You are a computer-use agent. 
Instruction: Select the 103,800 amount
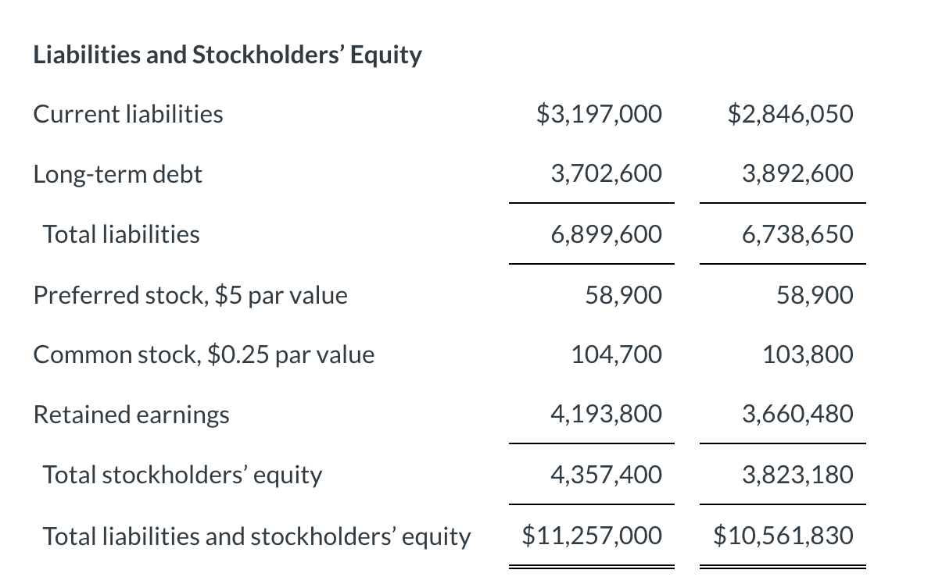(x=808, y=355)
